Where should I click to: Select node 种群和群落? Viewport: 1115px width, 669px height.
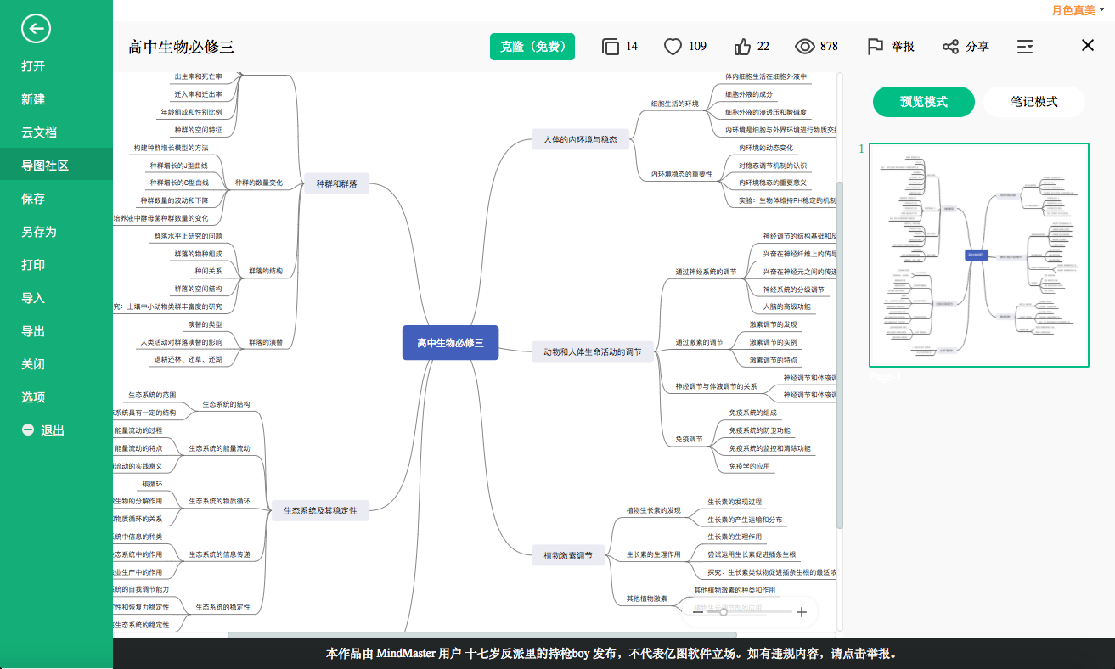click(x=336, y=183)
